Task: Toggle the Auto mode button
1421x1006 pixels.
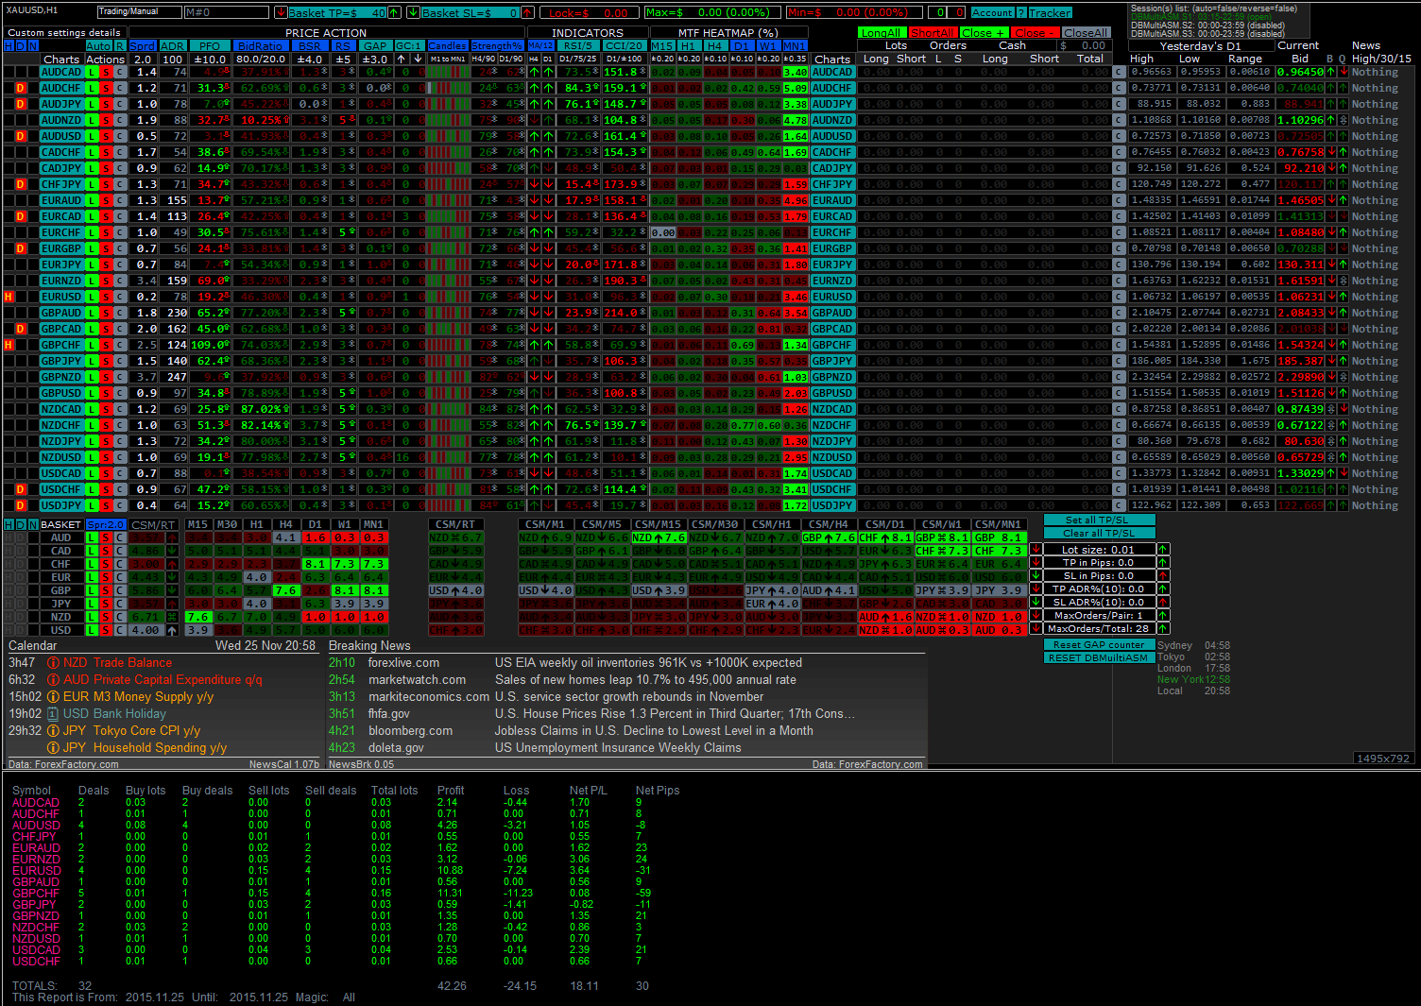Action: [x=99, y=45]
